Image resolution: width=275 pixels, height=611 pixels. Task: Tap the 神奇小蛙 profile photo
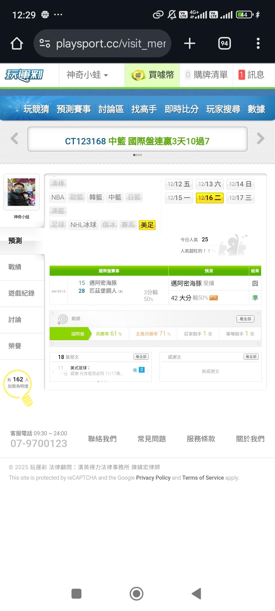22,192
